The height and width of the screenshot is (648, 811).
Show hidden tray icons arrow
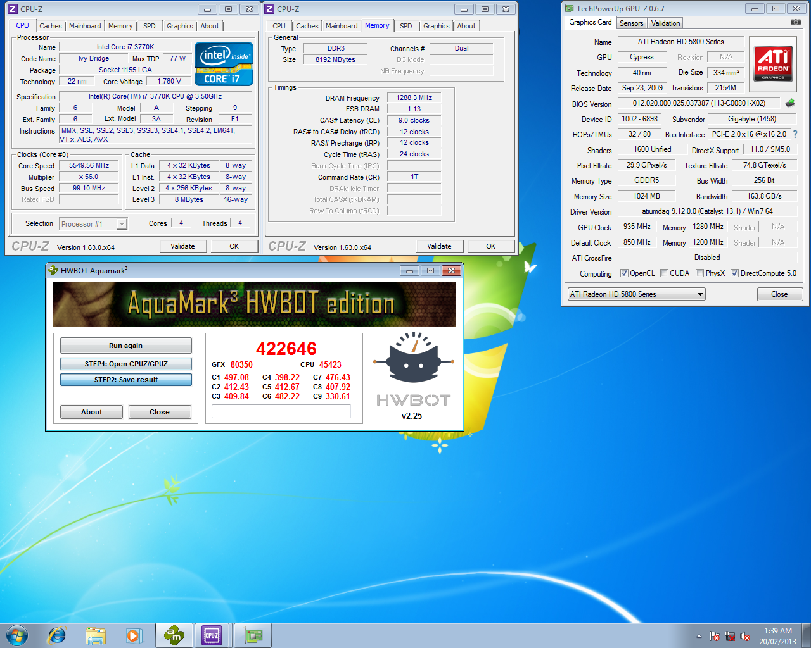point(699,636)
